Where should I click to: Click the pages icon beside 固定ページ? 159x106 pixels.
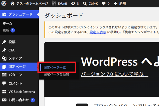[4, 67]
